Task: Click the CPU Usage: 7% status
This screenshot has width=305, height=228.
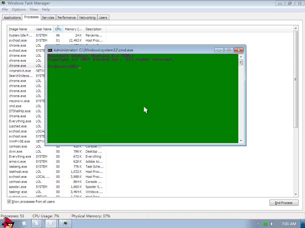Action: point(46,216)
